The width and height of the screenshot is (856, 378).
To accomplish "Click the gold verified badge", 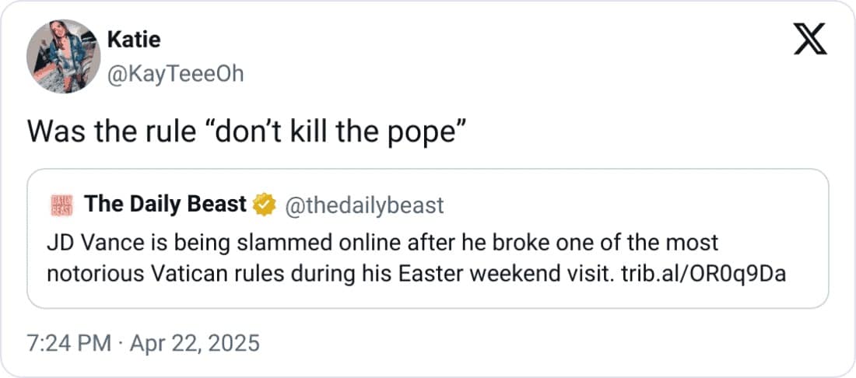I will (266, 205).
